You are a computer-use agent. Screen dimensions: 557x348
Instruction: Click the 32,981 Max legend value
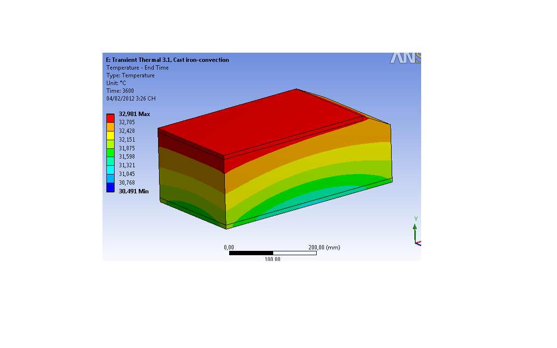(134, 114)
